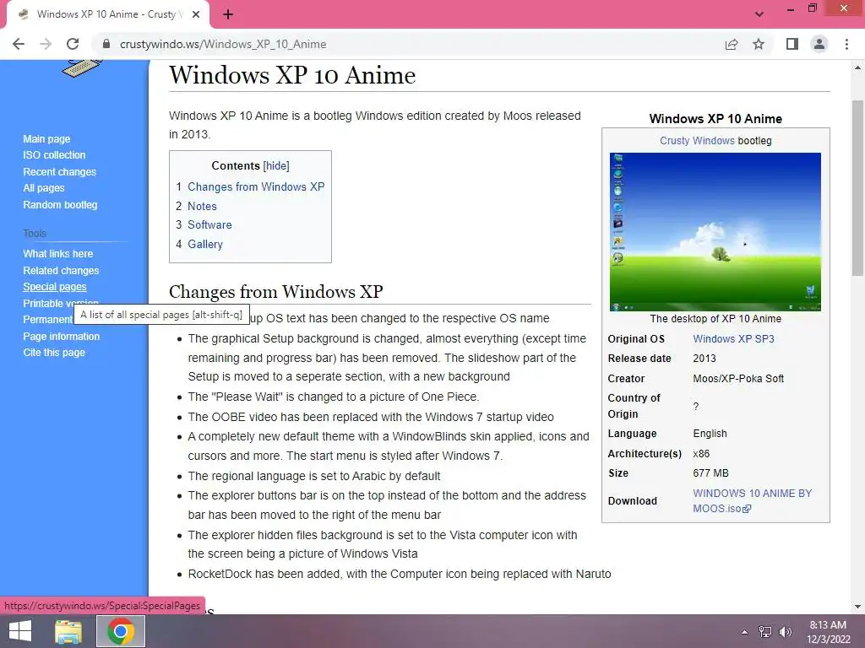The image size is (865, 648).
Task: Open Main page in sidebar
Action: click(46, 139)
